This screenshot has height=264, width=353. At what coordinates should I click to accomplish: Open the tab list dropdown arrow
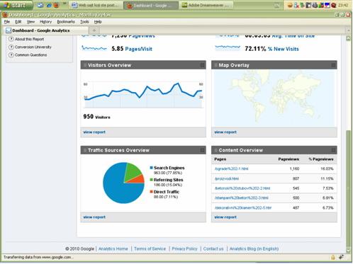pyautogui.click(x=348, y=30)
